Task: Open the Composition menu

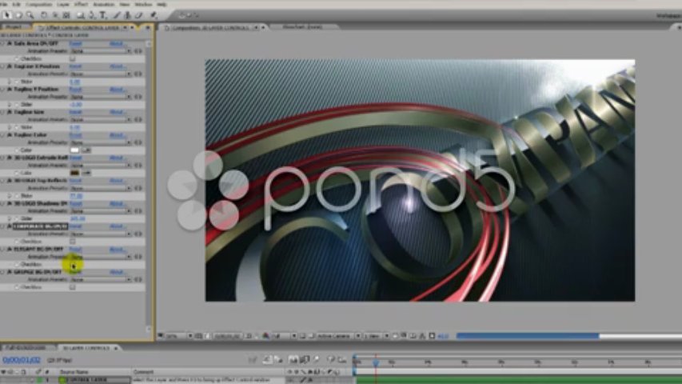Action: 38,4
